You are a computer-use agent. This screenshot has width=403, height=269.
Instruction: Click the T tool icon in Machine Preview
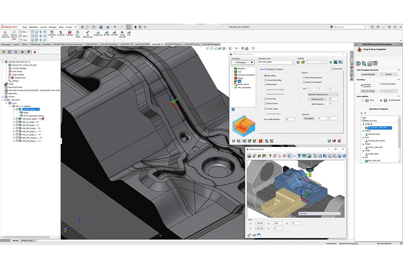[299, 156]
